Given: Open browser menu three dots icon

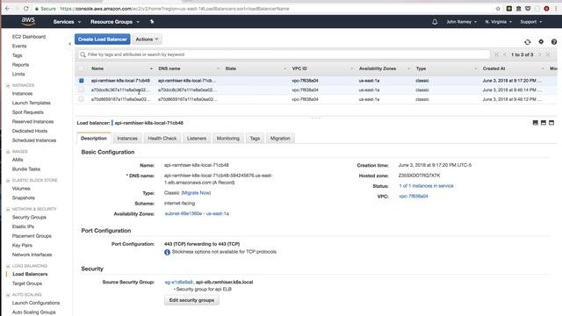Looking at the screenshot, I should click(556, 8).
